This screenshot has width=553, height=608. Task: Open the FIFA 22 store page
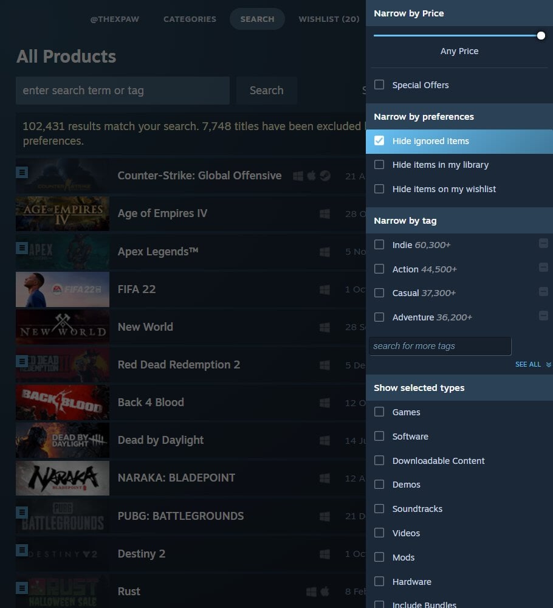click(137, 289)
